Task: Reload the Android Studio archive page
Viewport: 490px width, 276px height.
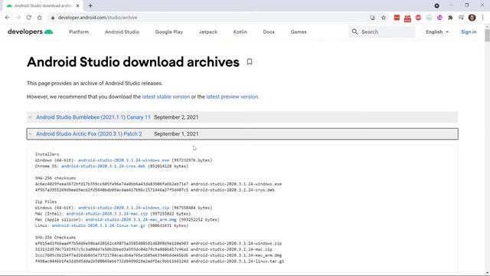Action: click(29, 18)
